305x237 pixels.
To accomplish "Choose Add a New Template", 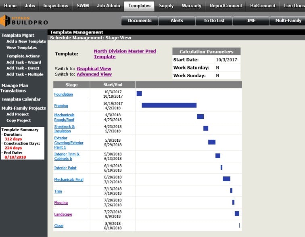I will [x=26, y=41].
